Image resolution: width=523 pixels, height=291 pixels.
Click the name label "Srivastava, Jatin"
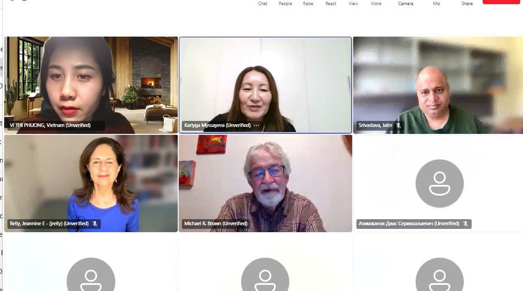pos(375,125)
